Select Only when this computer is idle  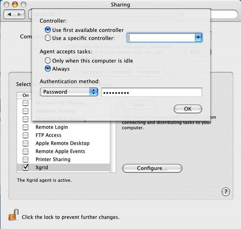(48, 61)
